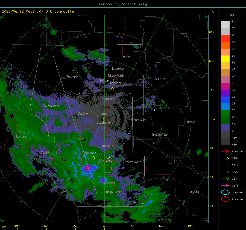Click the orange 111V arrow in legend
Viewport: 246px width, 230px height.
(225, 165)
